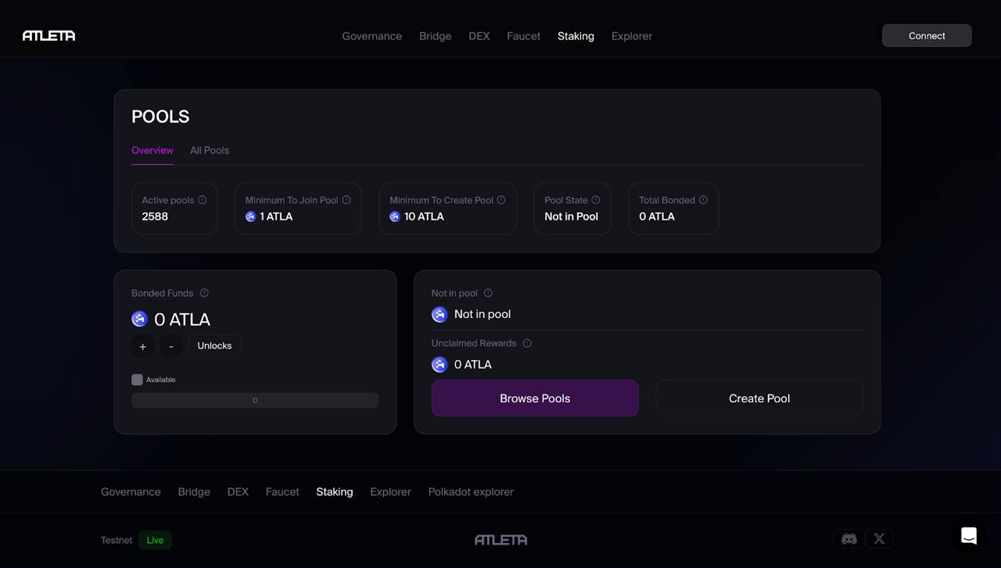Click the info icon next to Active pools
1001x568 pixels.
point(203,199)
